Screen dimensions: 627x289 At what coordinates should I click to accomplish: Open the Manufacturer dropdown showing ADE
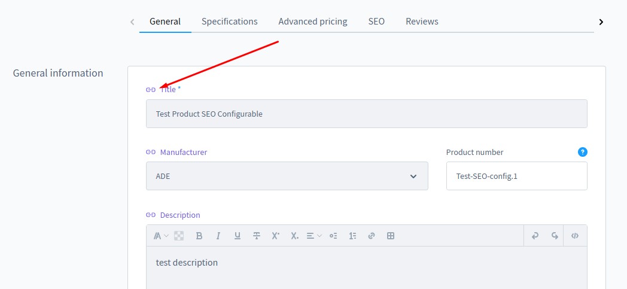[x=287, y=176]
